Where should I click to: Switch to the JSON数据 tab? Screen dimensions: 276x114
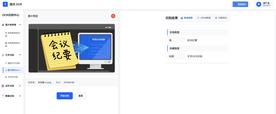pyautogui.click(x=204, y=18)
